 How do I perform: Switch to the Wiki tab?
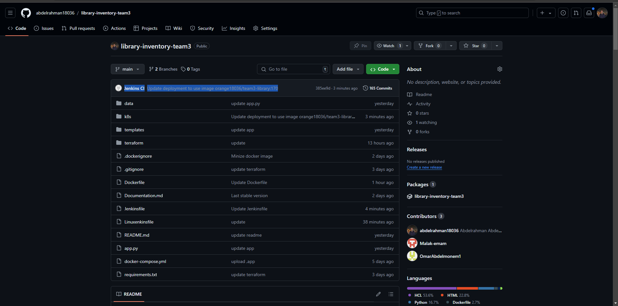click(x=174, y=28)
